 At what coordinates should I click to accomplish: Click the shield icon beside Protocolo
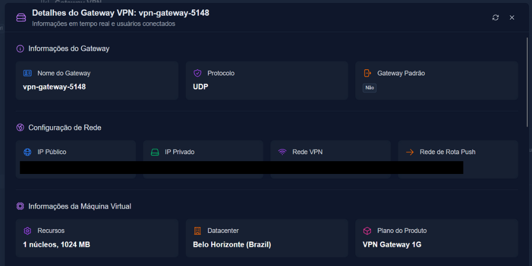(197, 73)
